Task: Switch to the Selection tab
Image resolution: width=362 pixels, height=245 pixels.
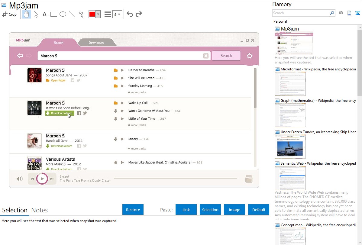Action: click(15, 210)
